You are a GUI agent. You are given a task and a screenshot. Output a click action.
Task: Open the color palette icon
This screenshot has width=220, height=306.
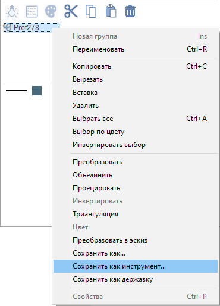tap(51, 11)
